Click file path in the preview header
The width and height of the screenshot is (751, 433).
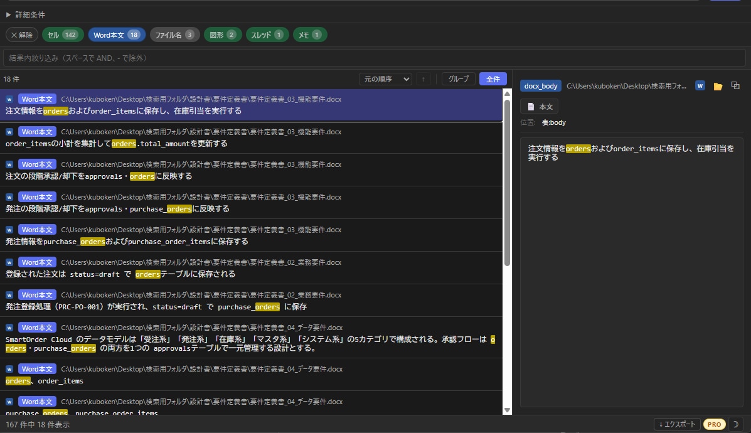pyautogui.click(x=626, y=86)
